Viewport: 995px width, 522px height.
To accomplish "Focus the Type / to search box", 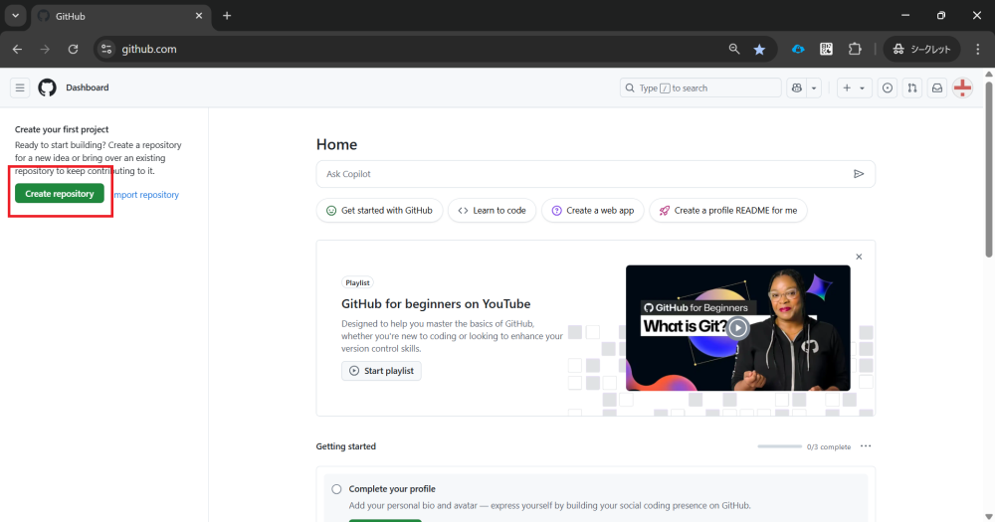I will [700, 87].
